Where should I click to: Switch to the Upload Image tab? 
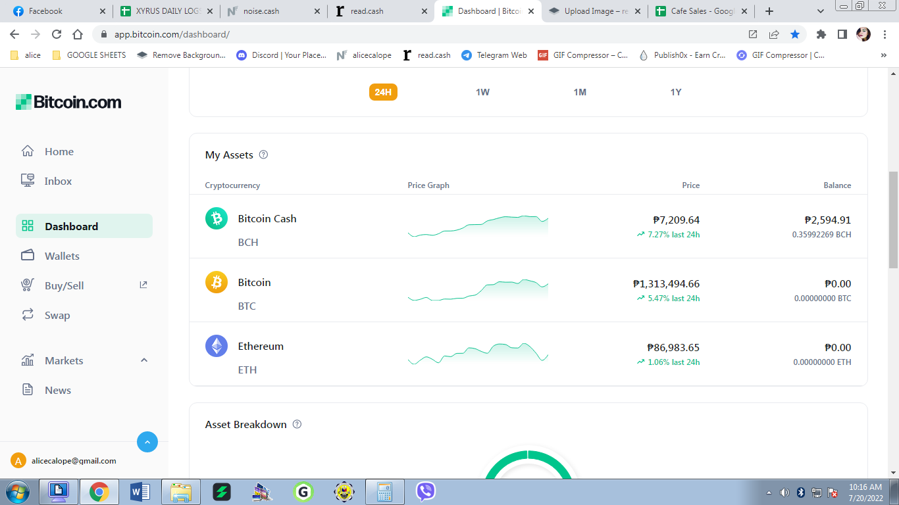(594, 11)
